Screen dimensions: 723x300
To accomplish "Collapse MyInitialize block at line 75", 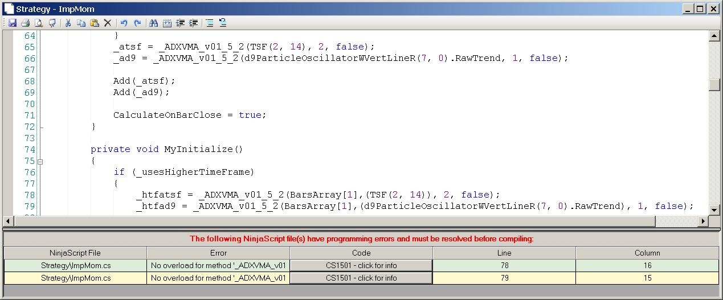I will point(40,161).
